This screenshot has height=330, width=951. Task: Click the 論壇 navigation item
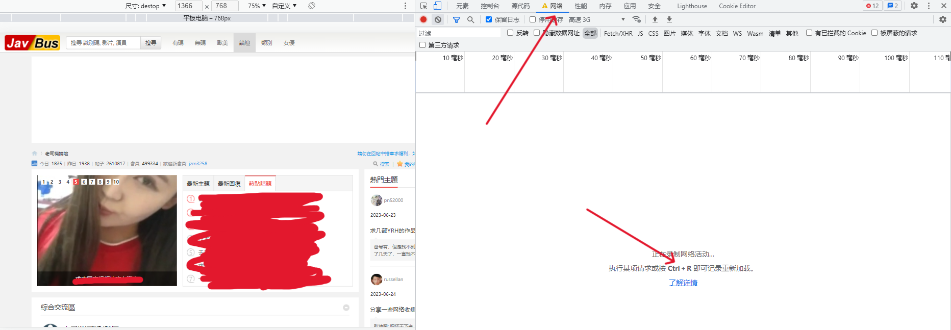click(x=244, y=43)
